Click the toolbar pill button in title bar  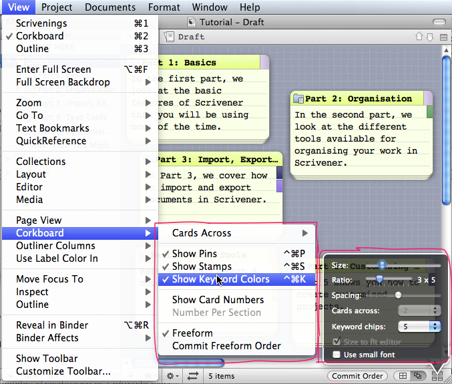[x=439, y=22]
